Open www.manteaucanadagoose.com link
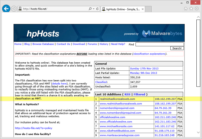The height and width of the screenshot is (139, 202). click(x=120, y=135)
